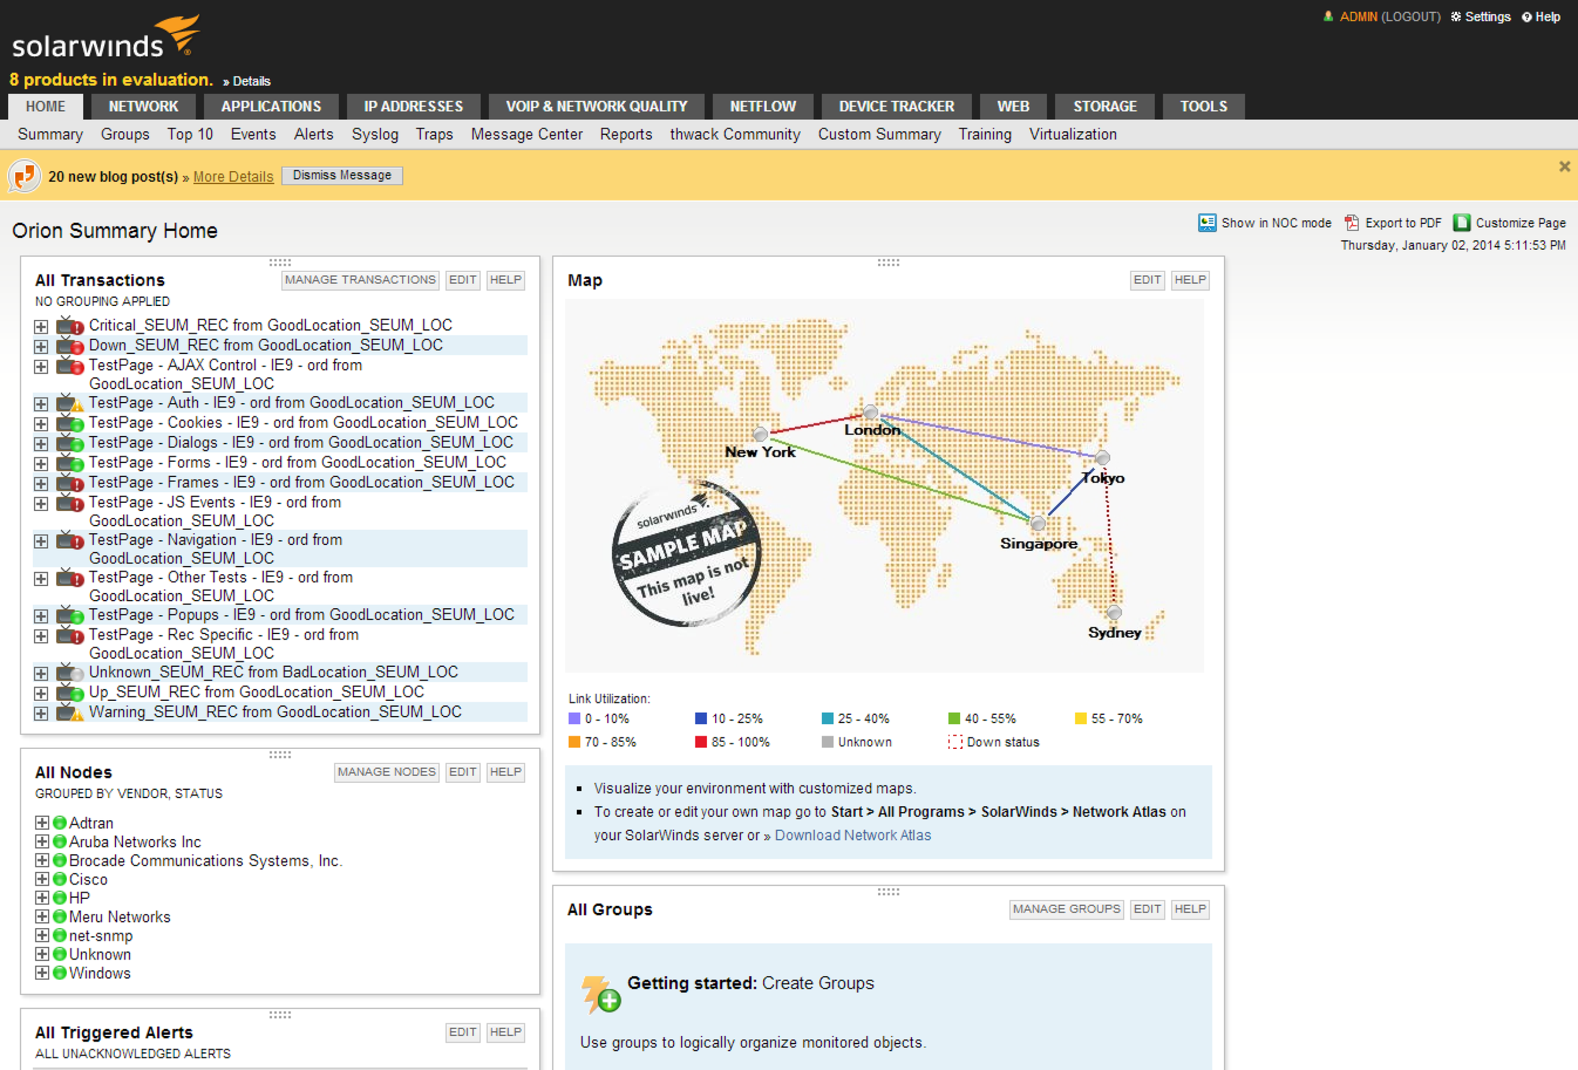Click the Help question mark icon
The height and width of the screenshot is (1070, 1578).
(1526, 17)
